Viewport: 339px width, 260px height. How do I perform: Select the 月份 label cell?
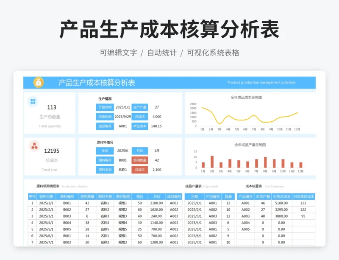pyautogui.click(x=140, y=151)
